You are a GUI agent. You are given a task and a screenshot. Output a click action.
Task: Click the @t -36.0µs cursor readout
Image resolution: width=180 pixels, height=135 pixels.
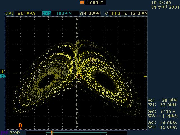[x=163, y=100]
